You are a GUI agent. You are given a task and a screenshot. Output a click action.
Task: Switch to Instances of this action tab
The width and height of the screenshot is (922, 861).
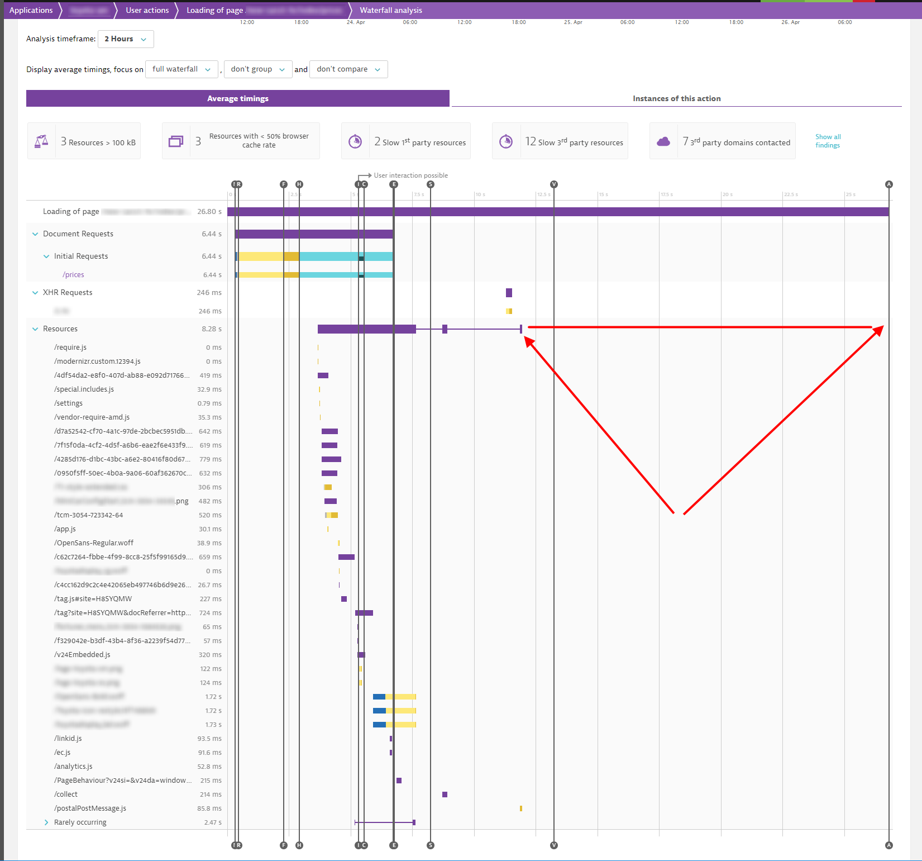tap(676, 98)
